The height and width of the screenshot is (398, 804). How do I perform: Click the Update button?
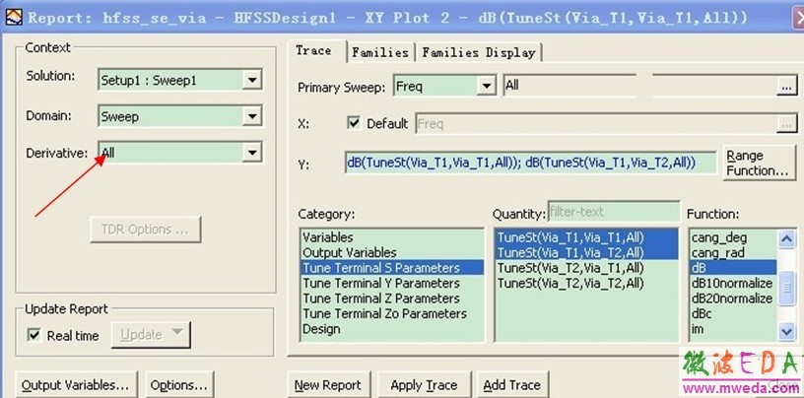point(151,335)
